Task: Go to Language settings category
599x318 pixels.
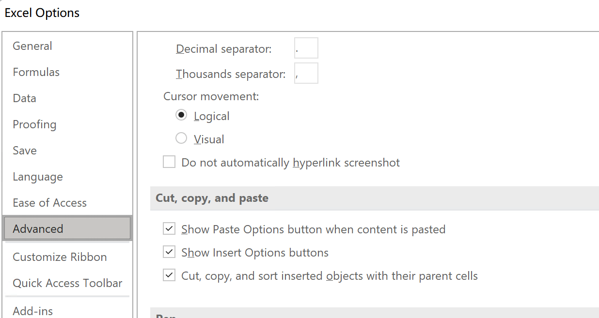Action: pyautogui.click(x=38, y=177)
